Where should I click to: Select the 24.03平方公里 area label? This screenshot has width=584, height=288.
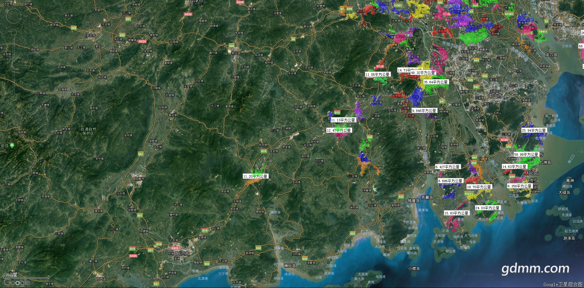(487, 208)
